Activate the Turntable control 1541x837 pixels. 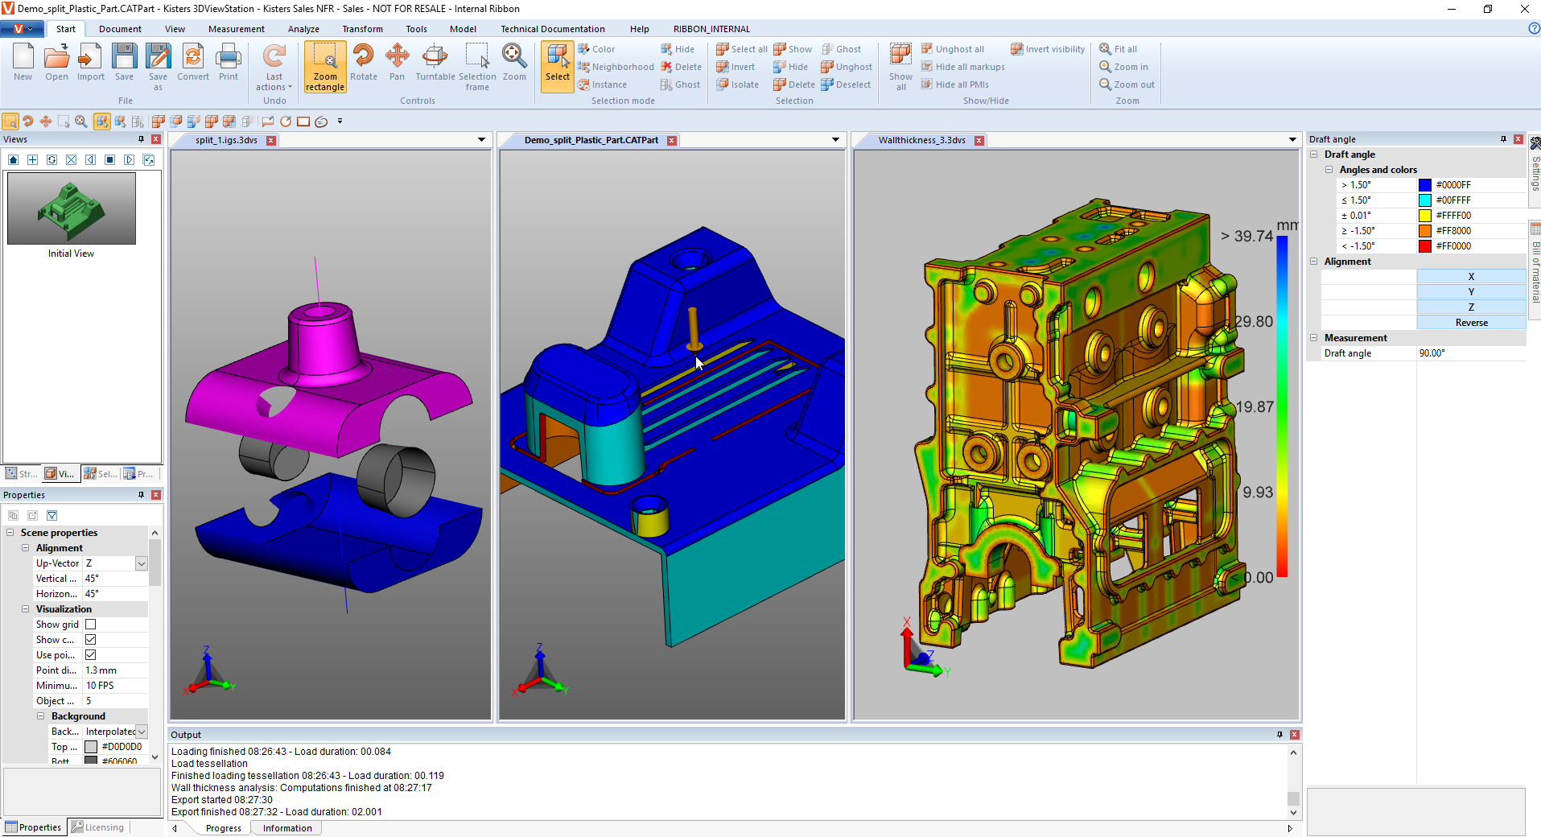[x=435, y=63]
